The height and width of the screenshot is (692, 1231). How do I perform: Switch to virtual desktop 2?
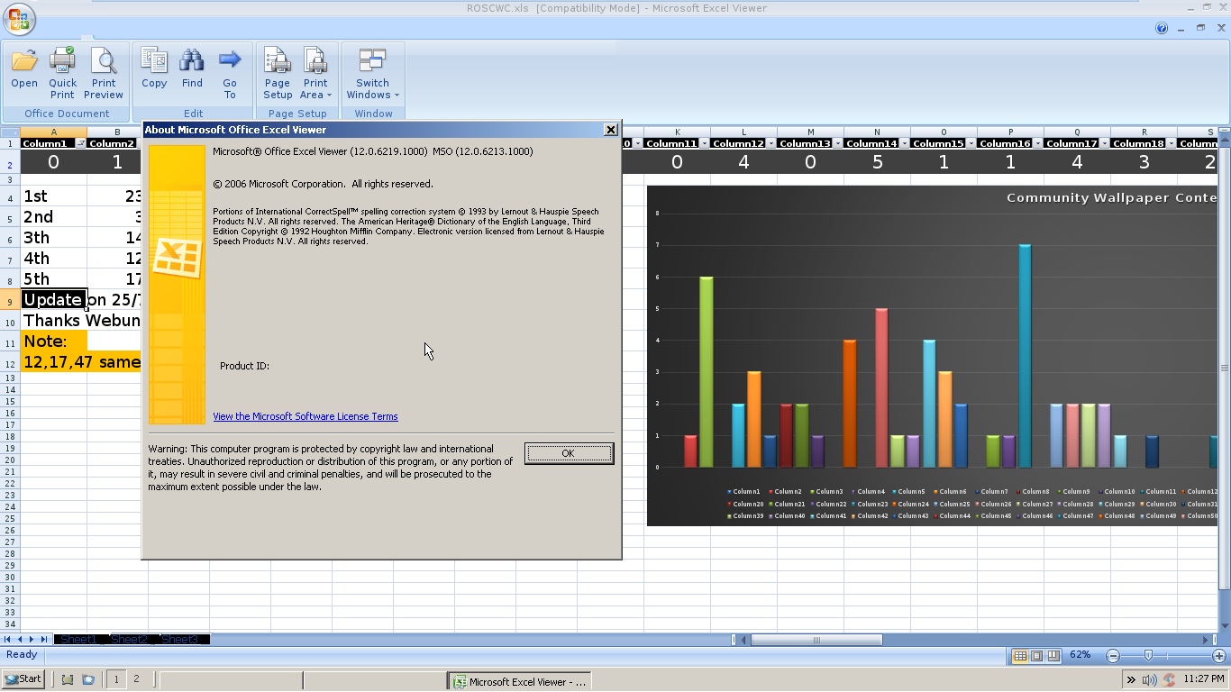[x=136, y=679]
